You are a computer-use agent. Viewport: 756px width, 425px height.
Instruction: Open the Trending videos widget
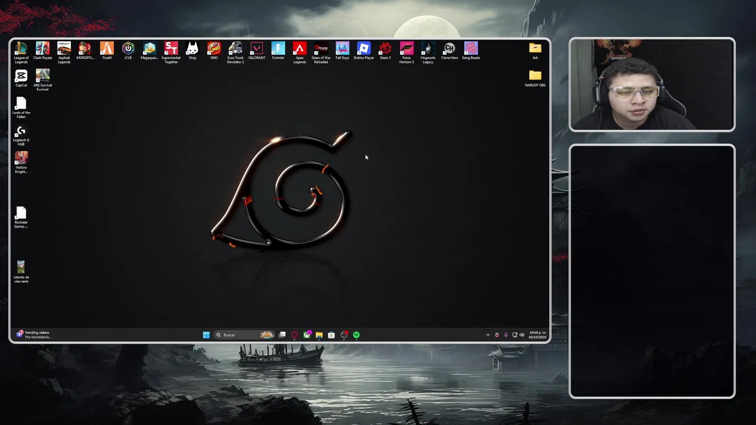click(x=34, y=335)
